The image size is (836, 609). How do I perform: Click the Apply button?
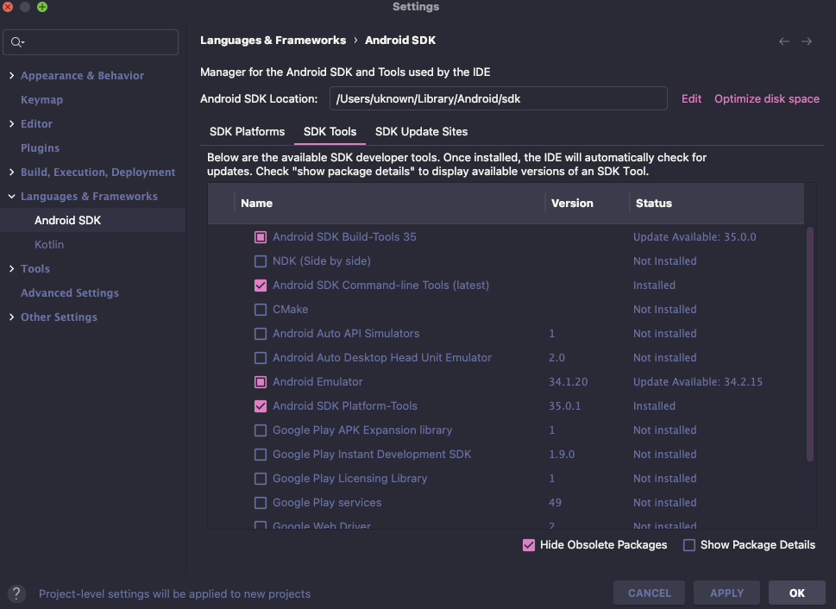point(726,593)
